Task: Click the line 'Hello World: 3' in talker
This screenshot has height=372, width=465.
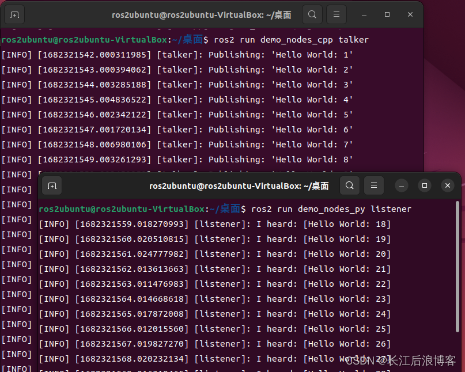Action: tap(177, 85)
